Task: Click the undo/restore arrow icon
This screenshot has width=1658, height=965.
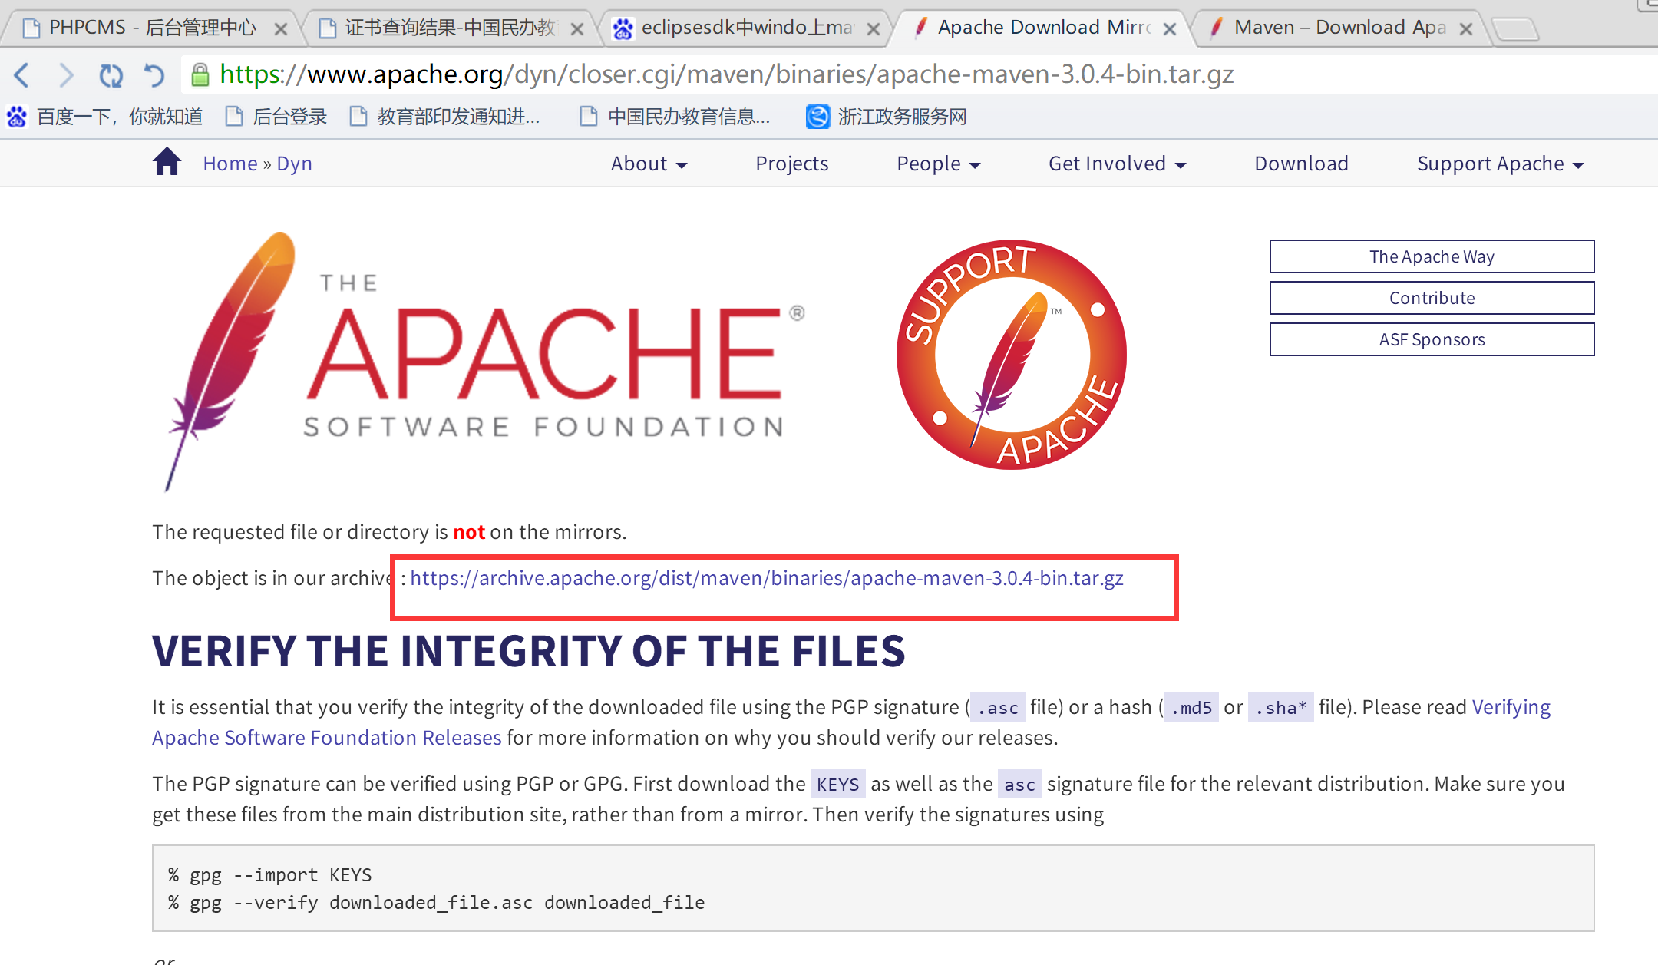Action: 154,74
